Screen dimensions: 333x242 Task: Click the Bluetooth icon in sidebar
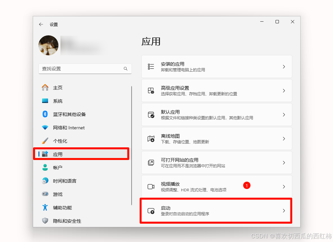pyautogui.click(x=45, y=114)
